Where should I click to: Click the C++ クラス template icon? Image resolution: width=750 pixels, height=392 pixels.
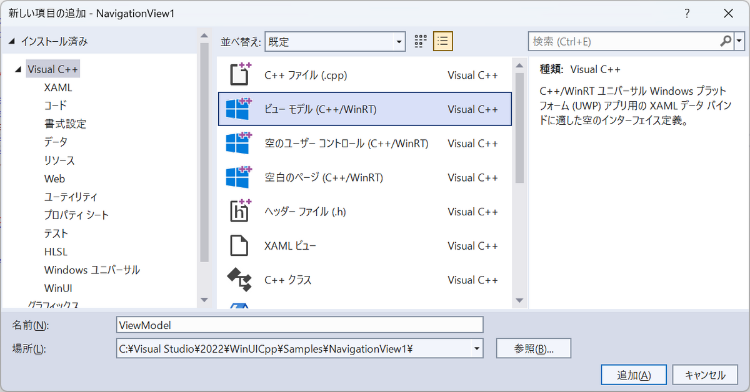tap(239, 280)
